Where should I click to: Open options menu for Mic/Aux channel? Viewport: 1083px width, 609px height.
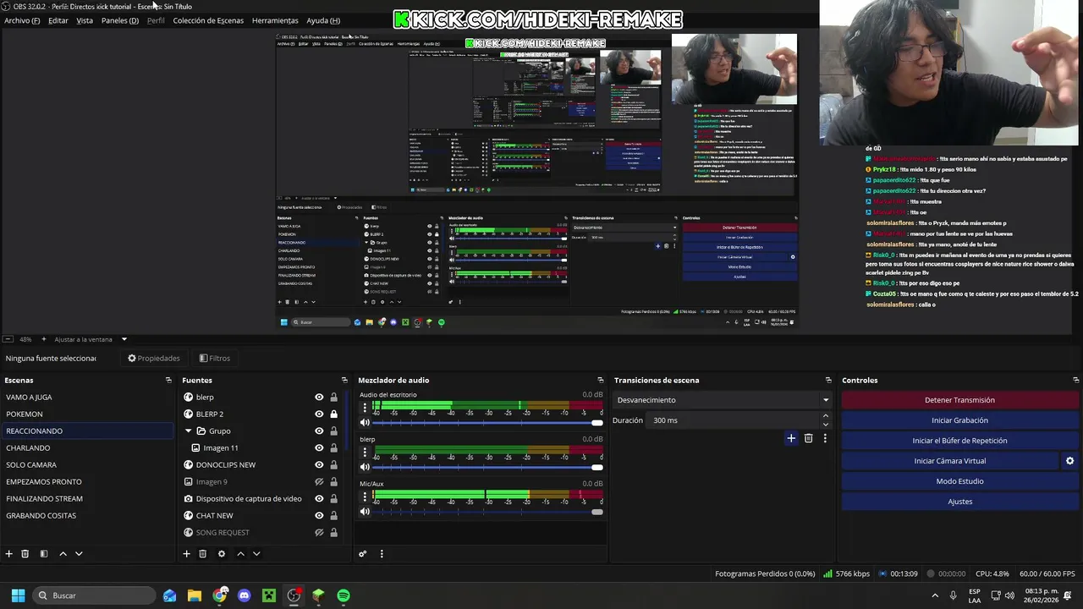pyautogui.click(x=365, y=497)
